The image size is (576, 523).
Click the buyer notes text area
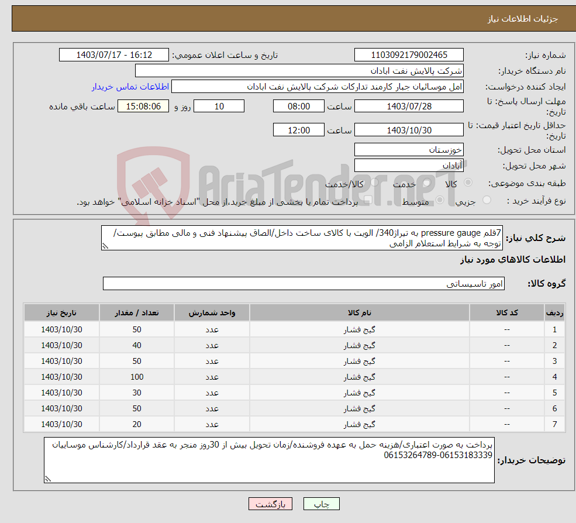pyautogui.click(x=269, y=460)
